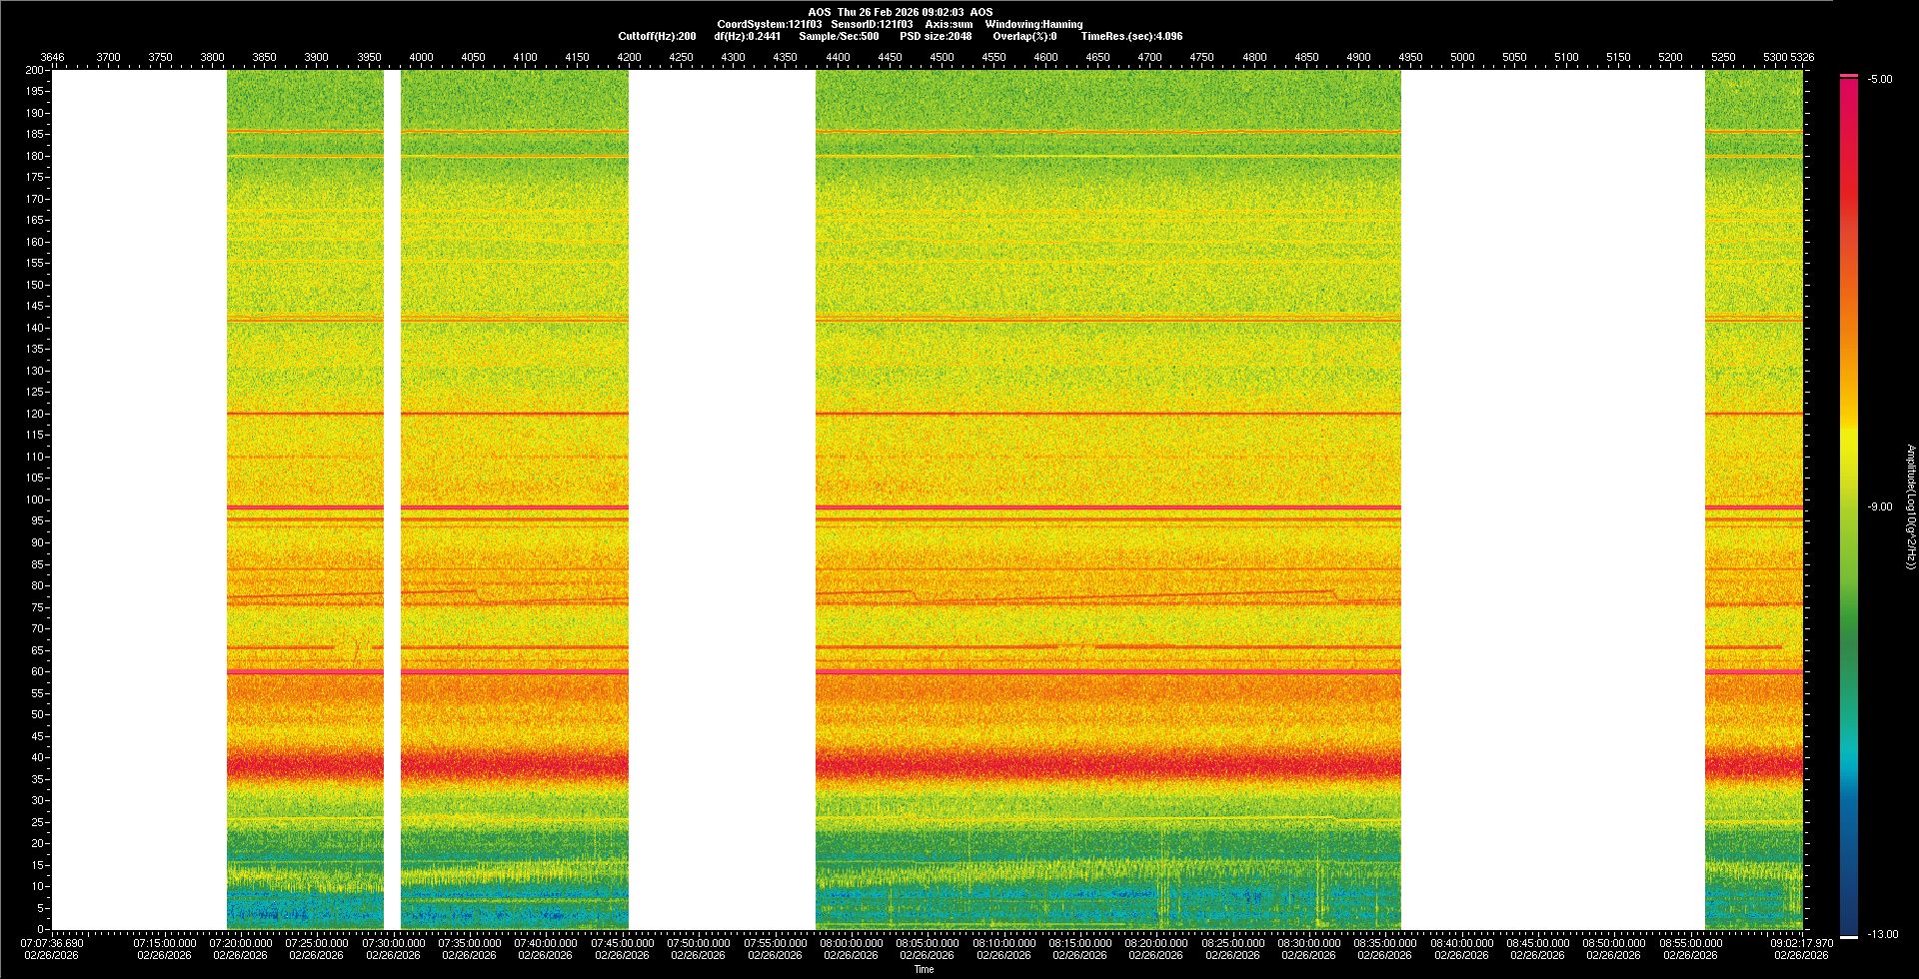Click the Cuttoff(Hz):200 parameter text
This screenshot has height=979, width=1919.
pos(657,36)
